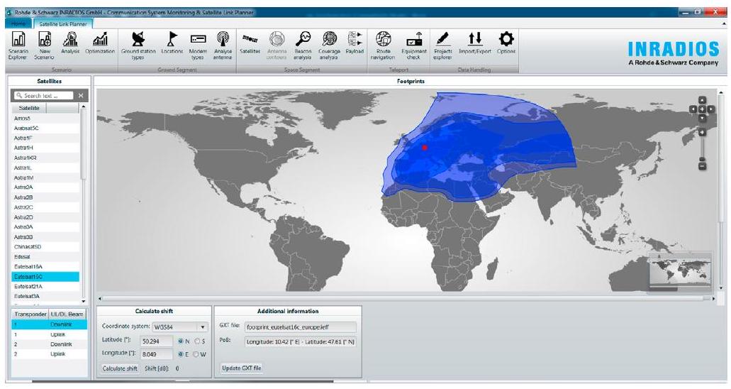The width and height of the screenshot is (731, 389).
Task: Click the map zoom slider
Action: click(x=702, y=148)
